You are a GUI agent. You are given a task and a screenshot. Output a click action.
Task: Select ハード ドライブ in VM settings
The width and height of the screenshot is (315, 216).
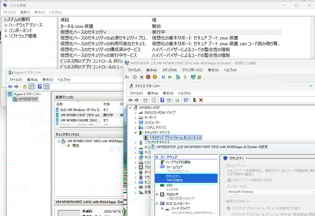180,209
